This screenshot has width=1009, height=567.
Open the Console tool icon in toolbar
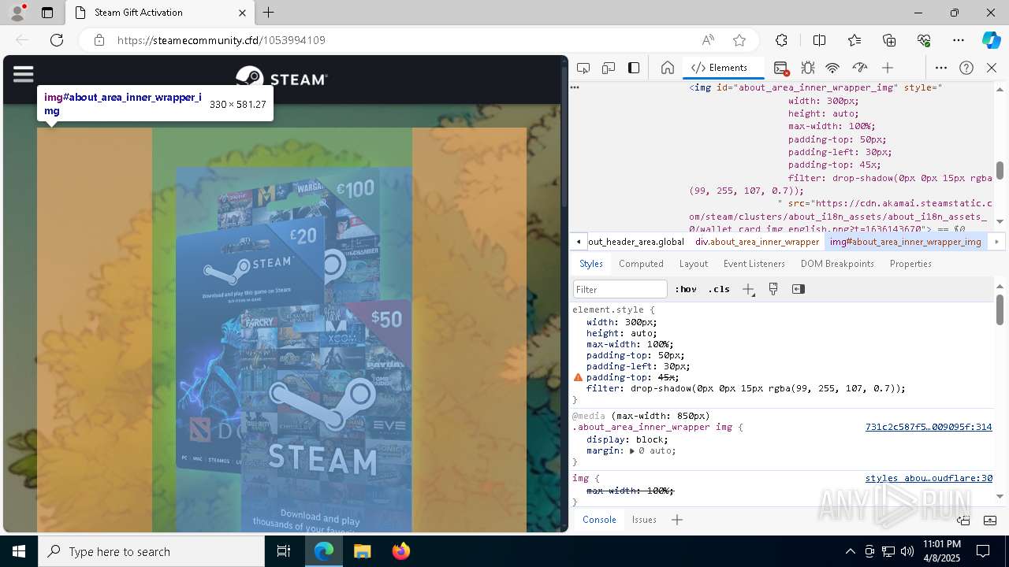tap(780, 68)
